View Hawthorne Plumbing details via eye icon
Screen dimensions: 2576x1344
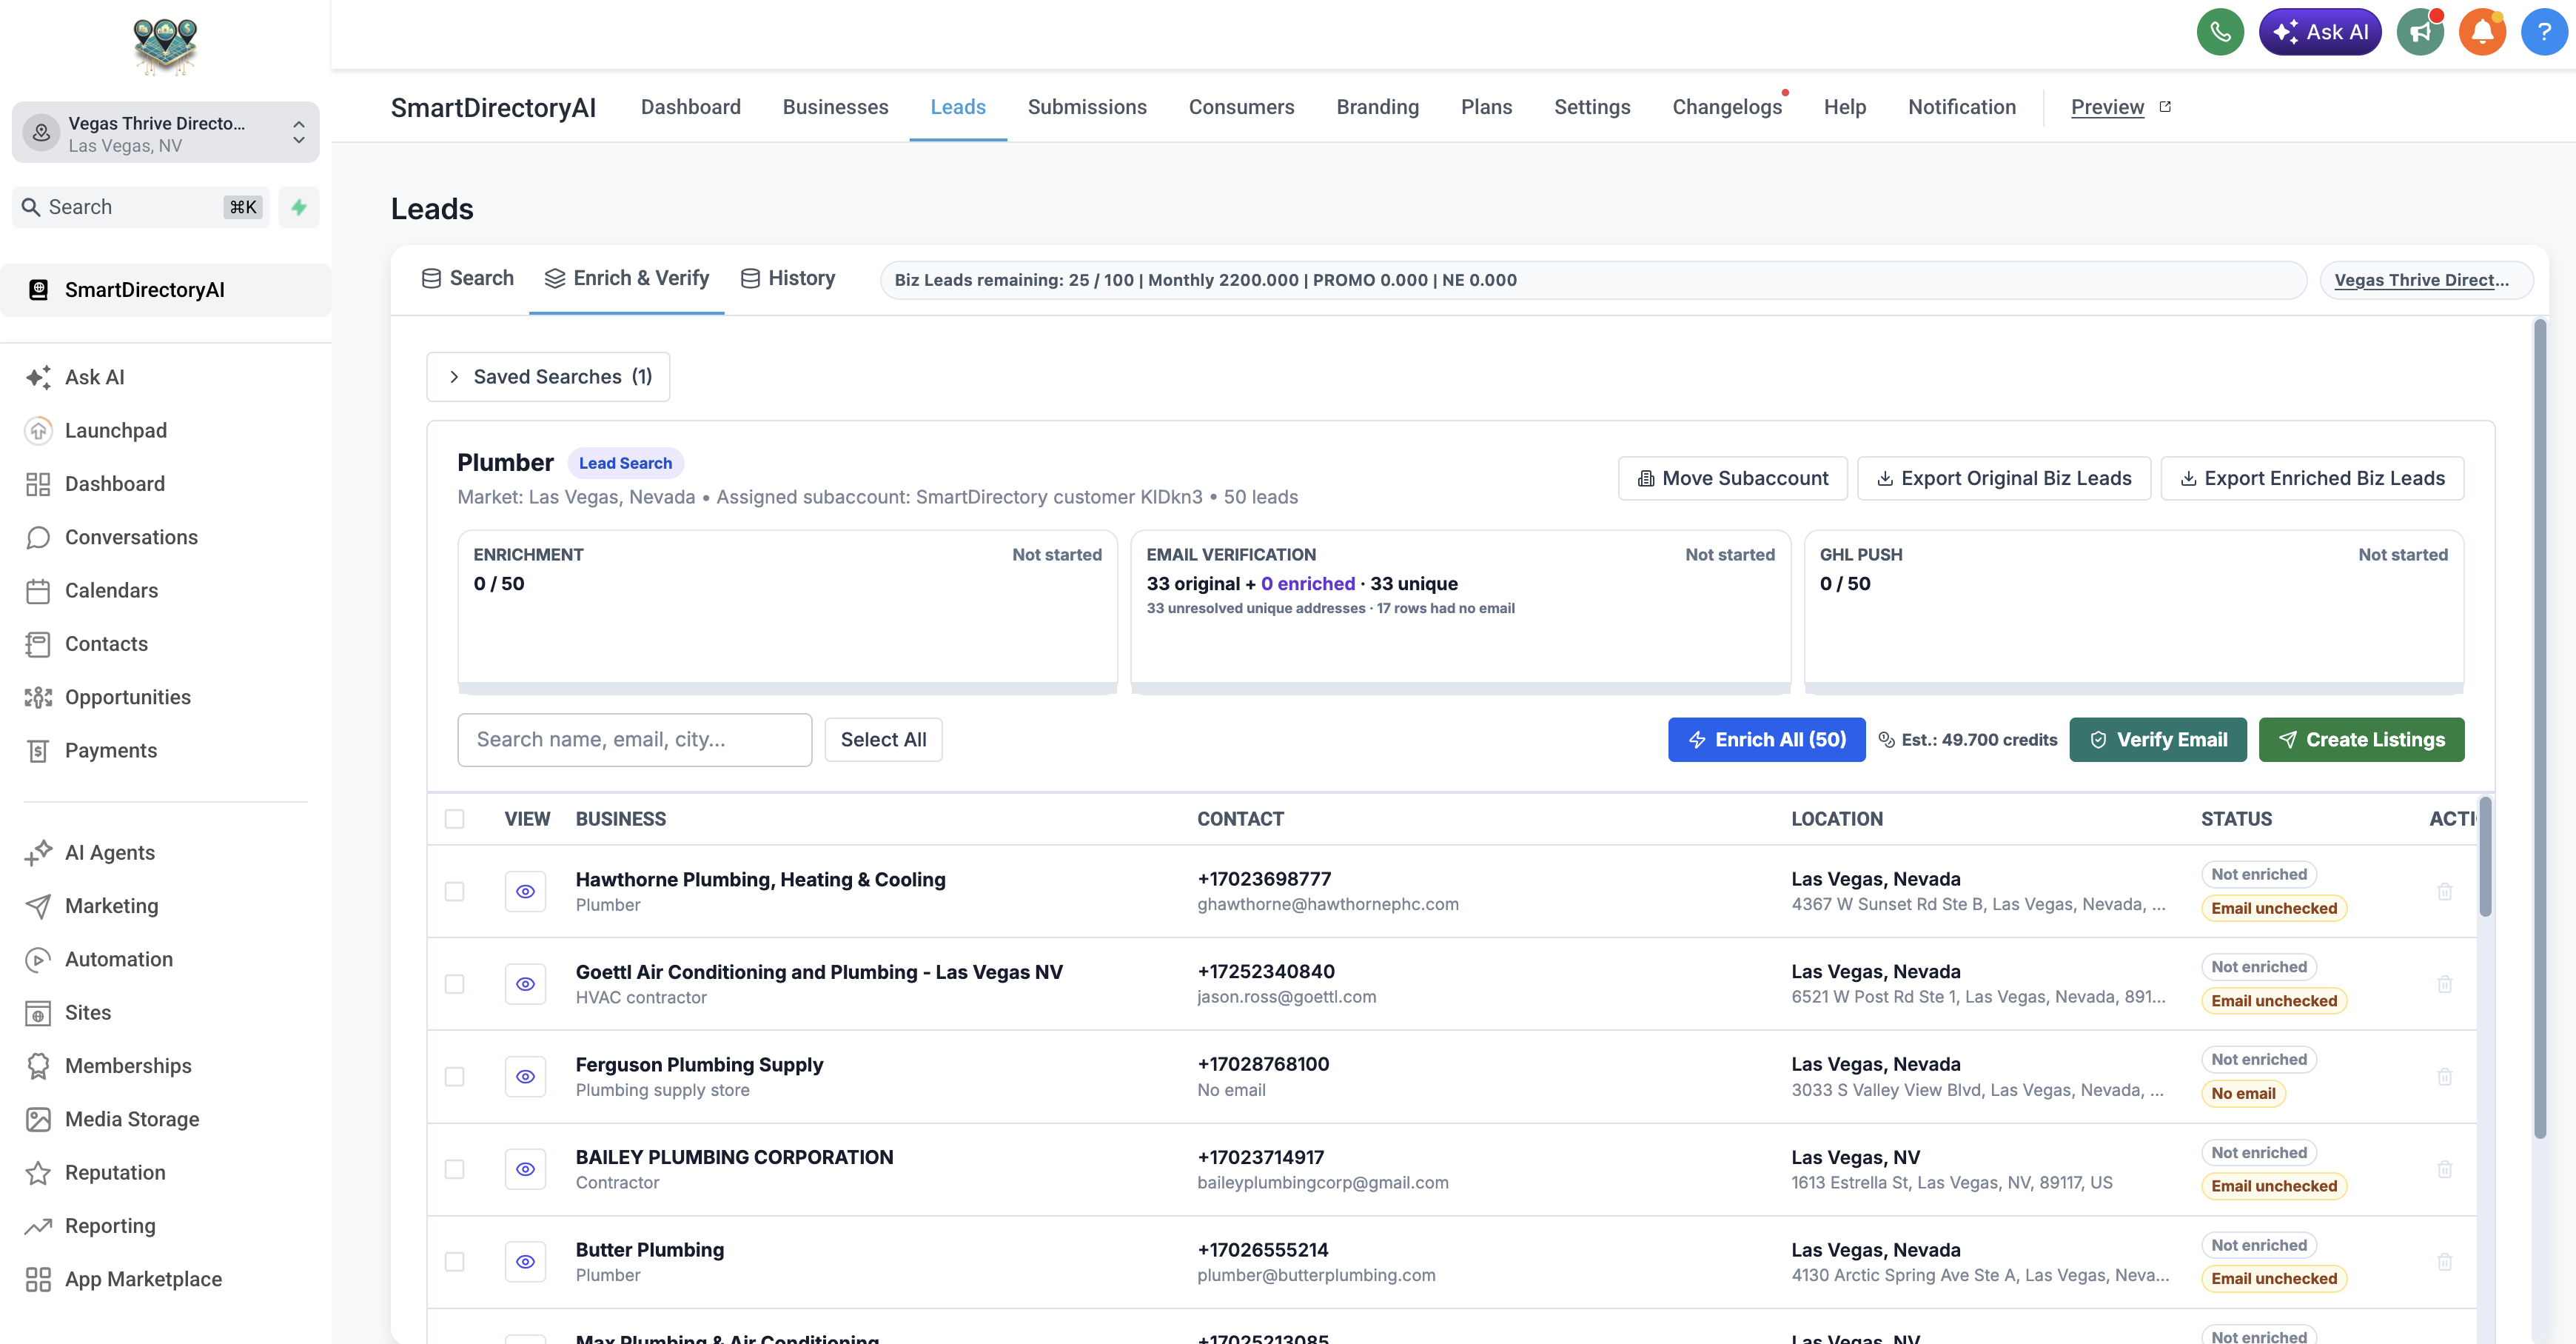[525, 891]
